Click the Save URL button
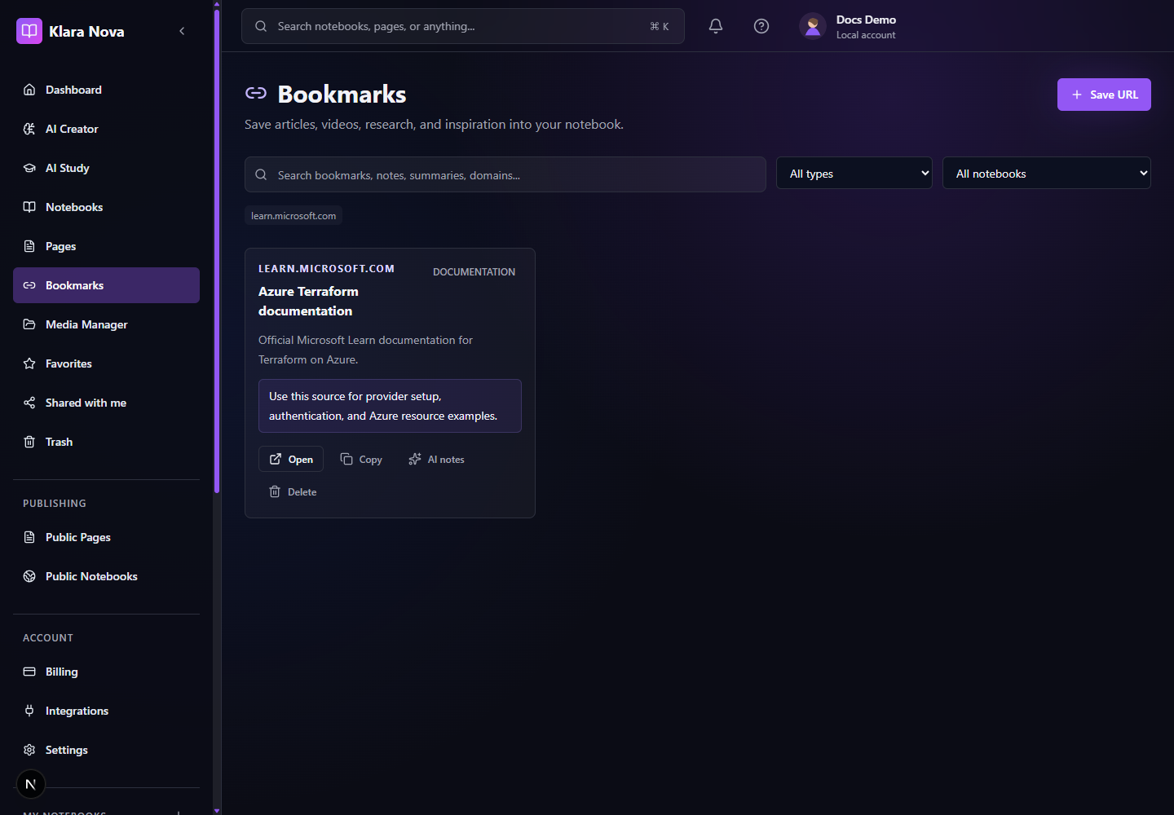 [x=1104, y=95]
